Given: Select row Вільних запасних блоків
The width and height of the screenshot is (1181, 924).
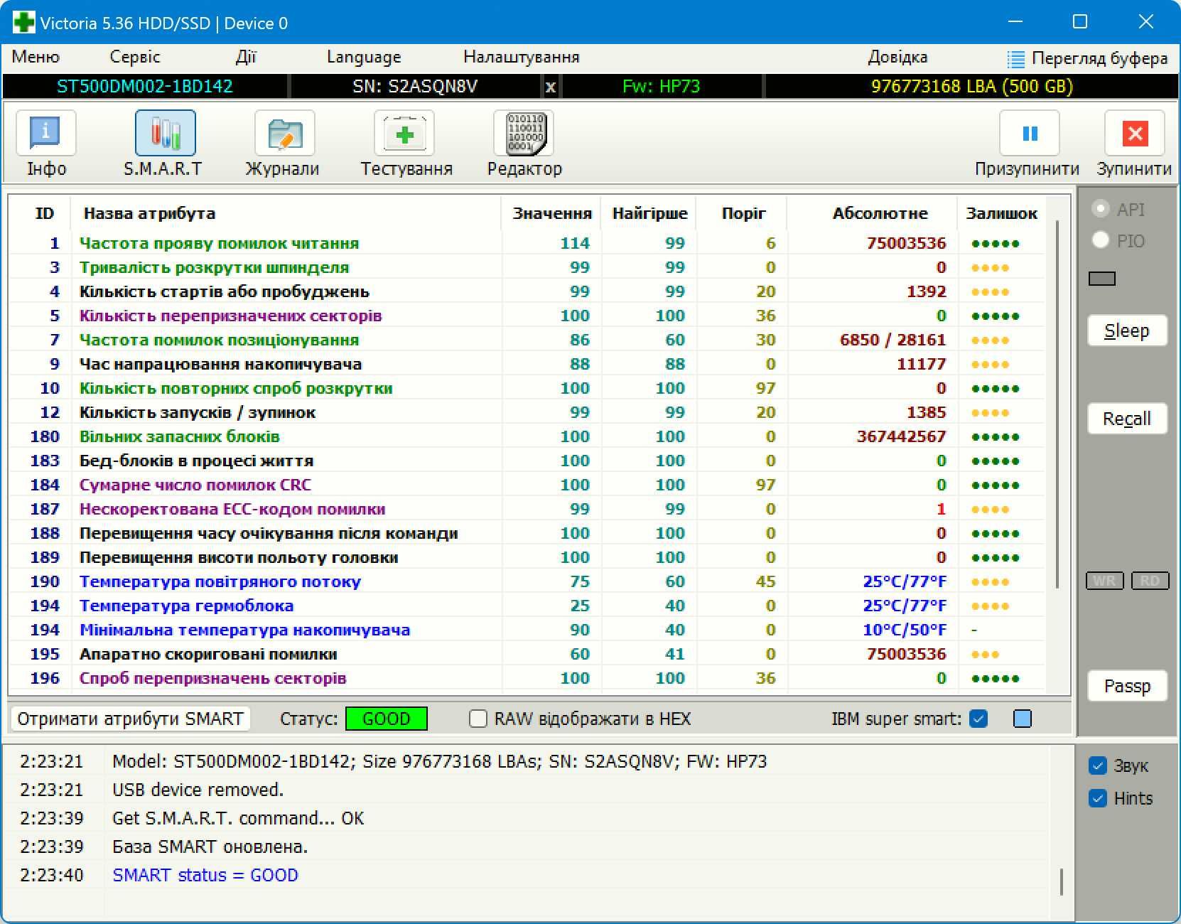Looking at the screenshot, I should [x=527, y=436].
